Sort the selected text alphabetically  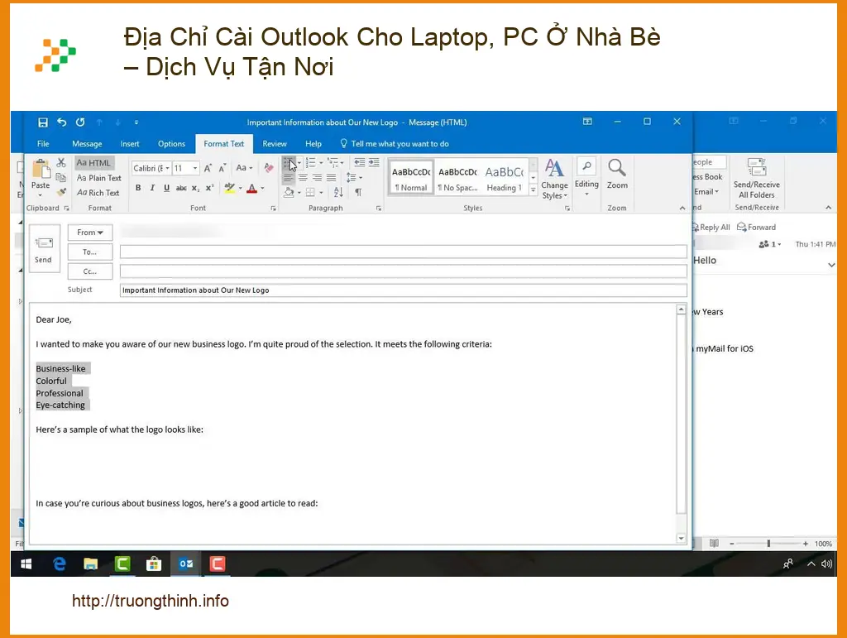tap(338, 192)
